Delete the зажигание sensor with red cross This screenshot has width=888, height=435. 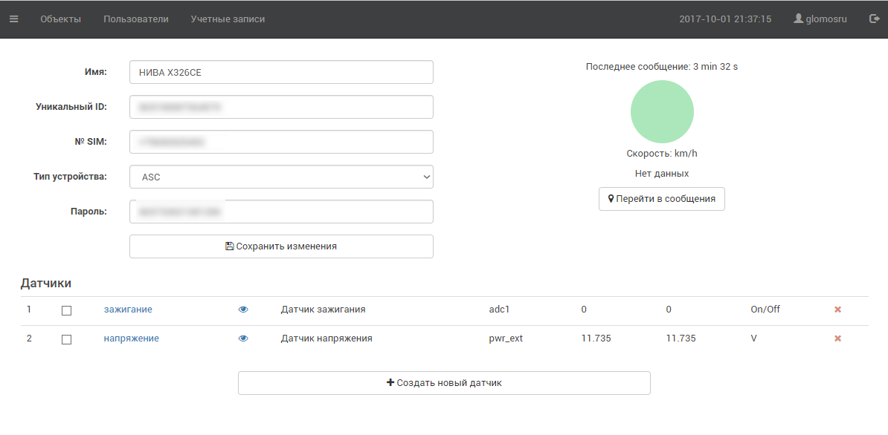[x=837, y=310]
